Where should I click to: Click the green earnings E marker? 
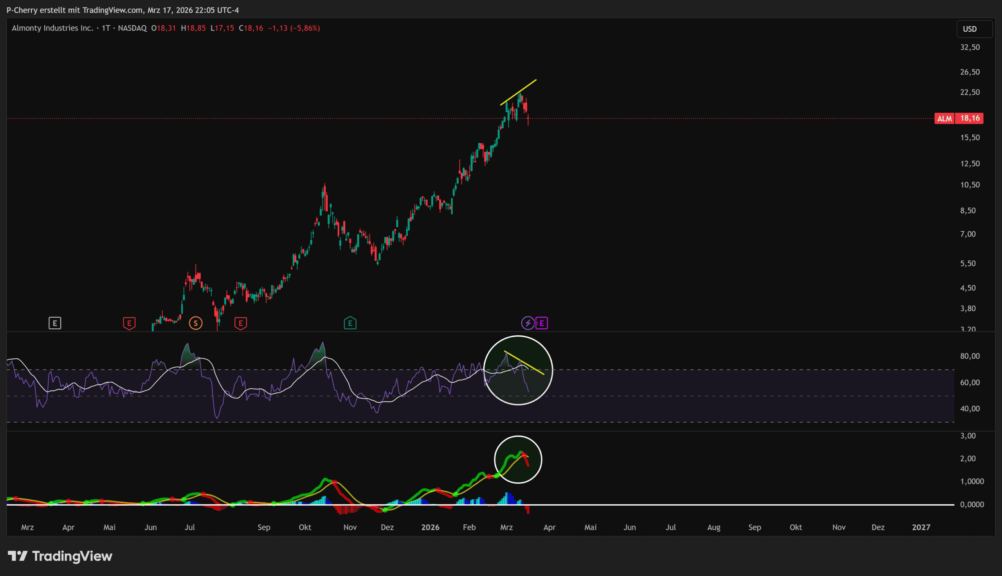click(x=350, y=323)
